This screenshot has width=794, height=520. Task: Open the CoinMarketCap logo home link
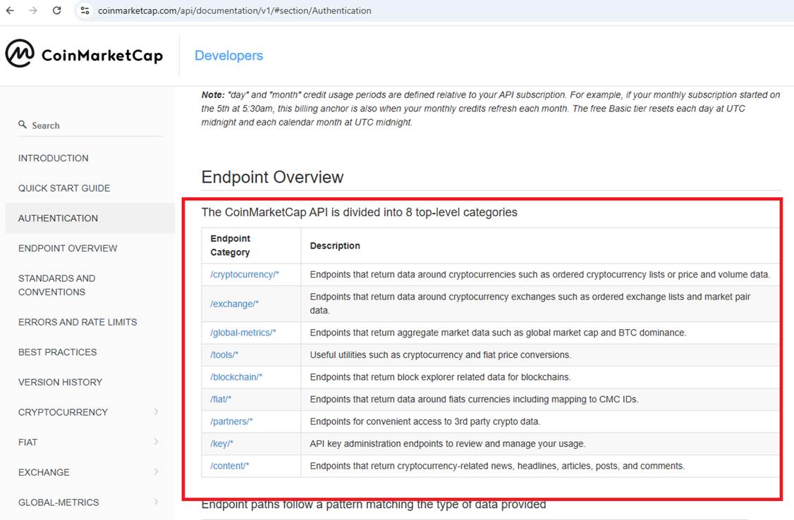tap(84, 54)
